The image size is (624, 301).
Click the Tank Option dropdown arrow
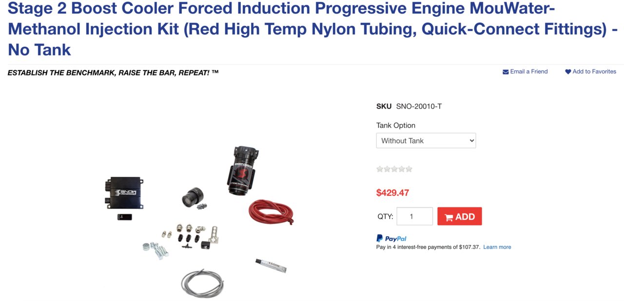click(471, 141)
